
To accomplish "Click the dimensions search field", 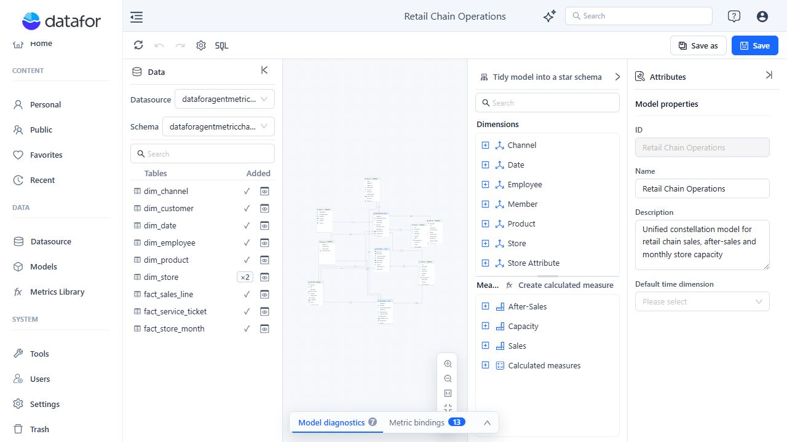I will 547,103.
